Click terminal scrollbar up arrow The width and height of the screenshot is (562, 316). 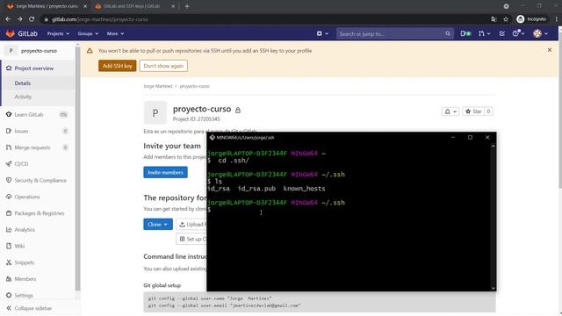[x=494, y=147]
